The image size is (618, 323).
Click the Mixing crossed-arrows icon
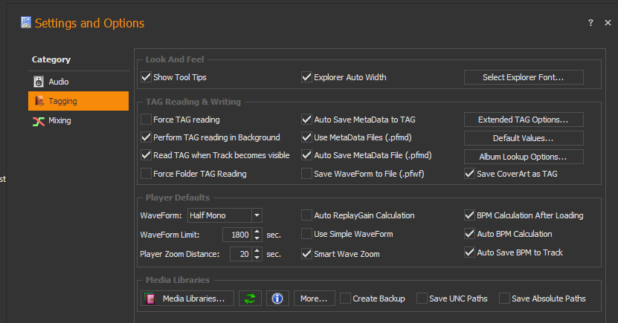(39, 121)
